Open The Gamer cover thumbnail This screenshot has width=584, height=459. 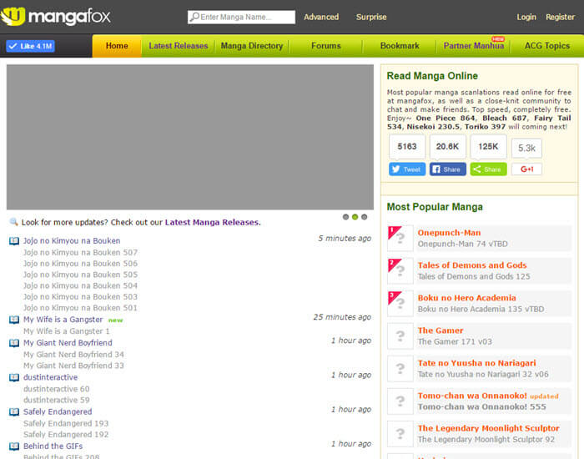point(400,336)
